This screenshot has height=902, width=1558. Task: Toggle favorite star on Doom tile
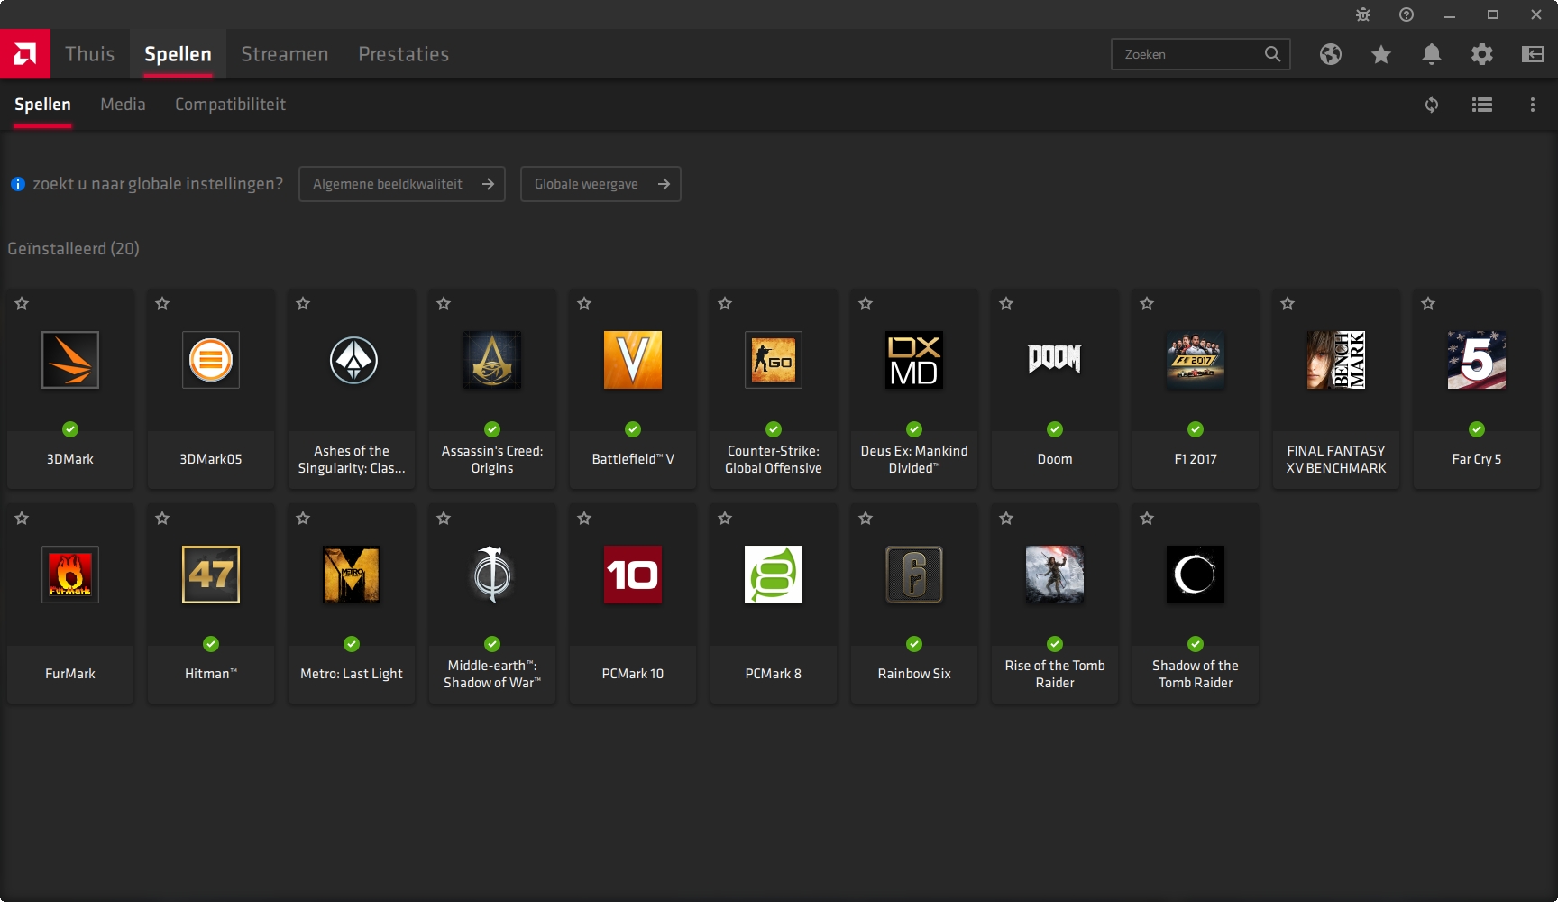[x=1006, y=304]
